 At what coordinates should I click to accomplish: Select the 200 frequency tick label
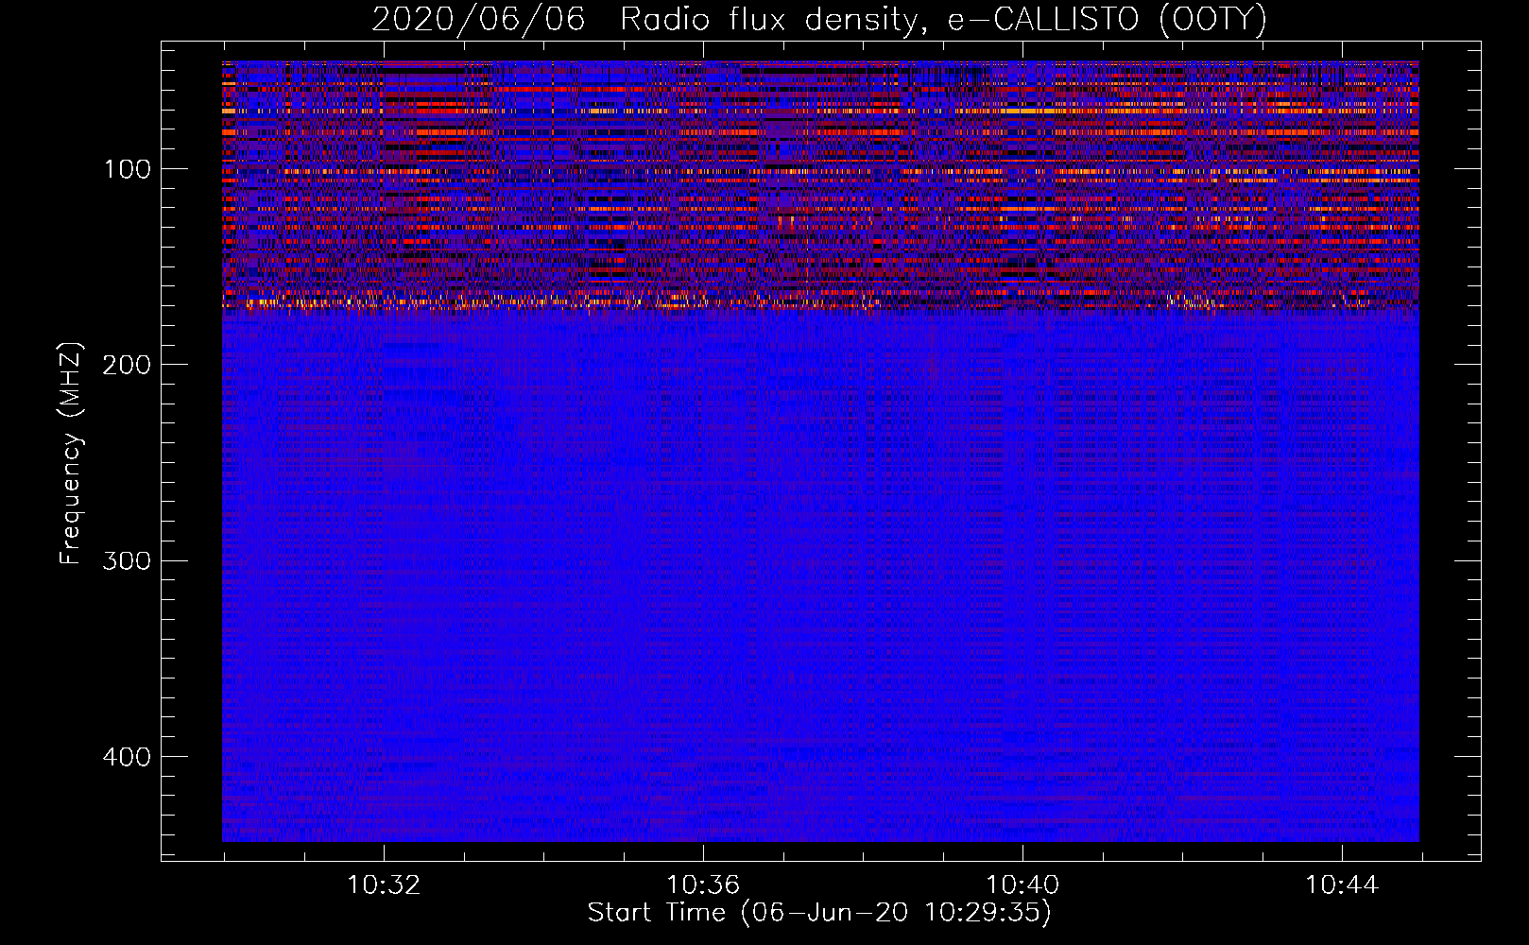pyautogui.click(x=126, y=365)
